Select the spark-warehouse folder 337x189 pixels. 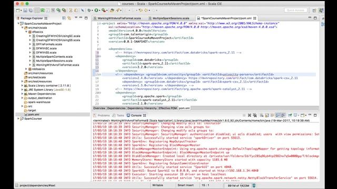(x=39, y=102)
